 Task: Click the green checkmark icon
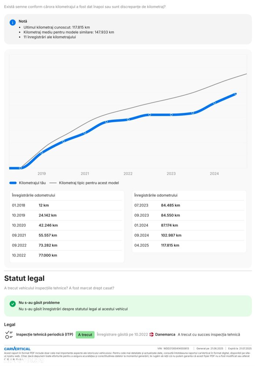tap(12, 304)
